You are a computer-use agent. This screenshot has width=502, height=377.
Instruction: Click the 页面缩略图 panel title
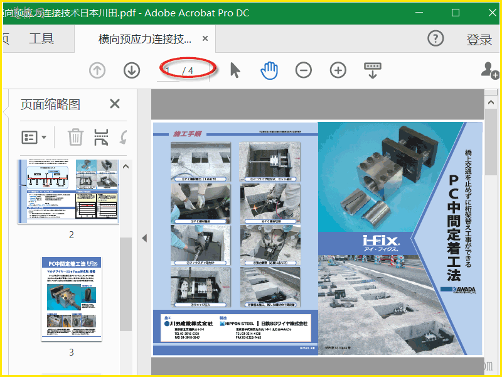[50, 104]
